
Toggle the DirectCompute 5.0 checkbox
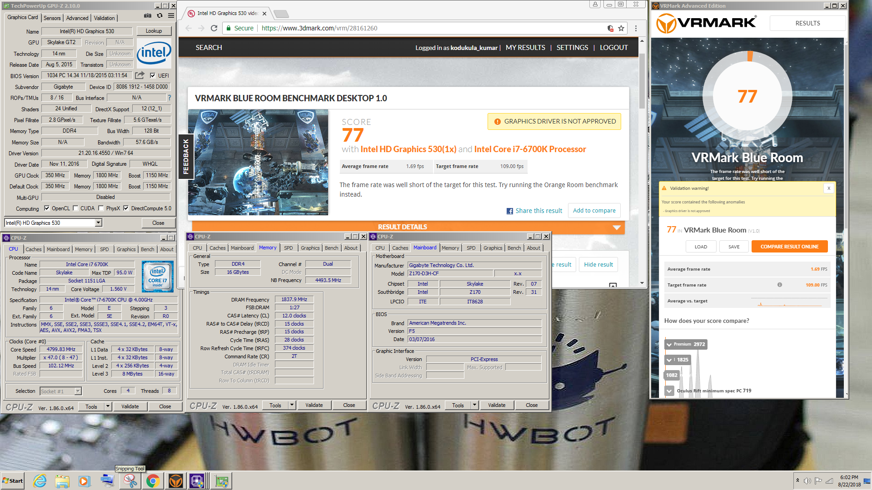click(126, 208)
